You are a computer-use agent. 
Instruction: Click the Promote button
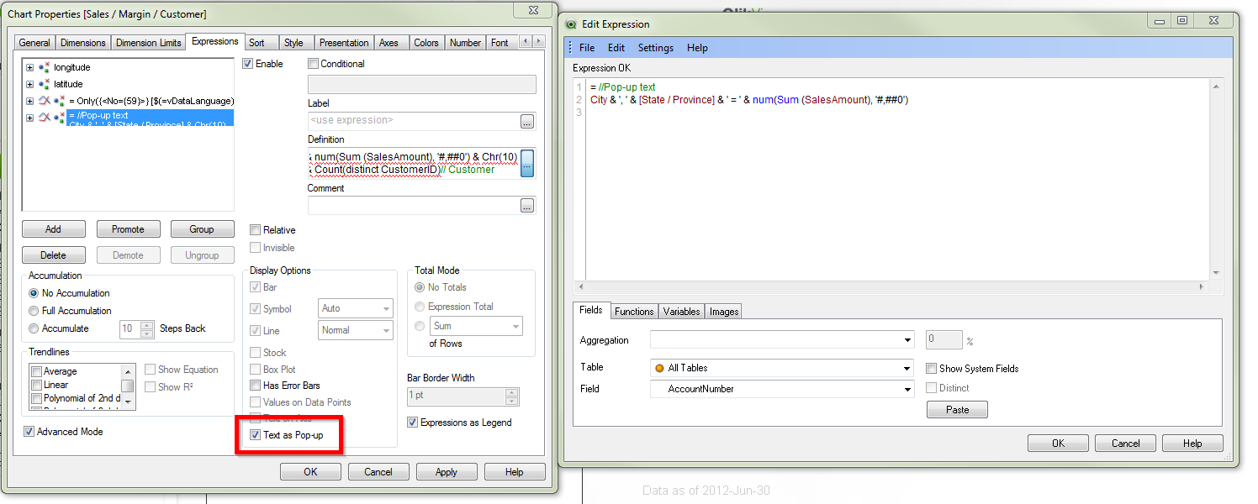(128, 229)
